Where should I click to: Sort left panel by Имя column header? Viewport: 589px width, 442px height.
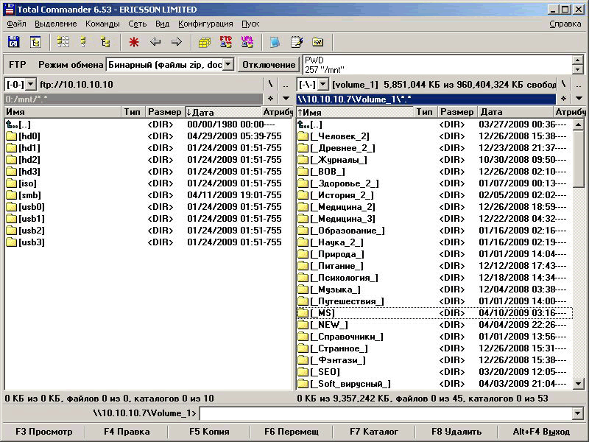[63, 112]
